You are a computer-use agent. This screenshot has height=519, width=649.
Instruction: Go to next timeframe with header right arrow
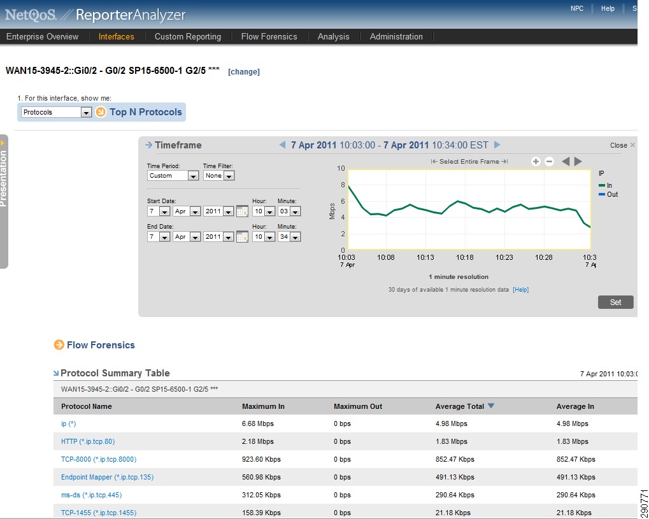pyautogui.click(x=497, y=145)
